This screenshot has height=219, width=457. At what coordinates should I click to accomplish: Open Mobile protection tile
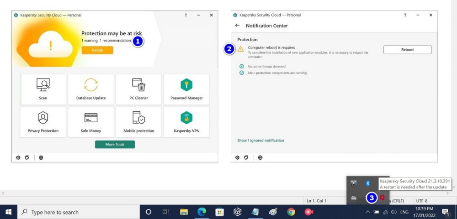click(x=139, y=122)
